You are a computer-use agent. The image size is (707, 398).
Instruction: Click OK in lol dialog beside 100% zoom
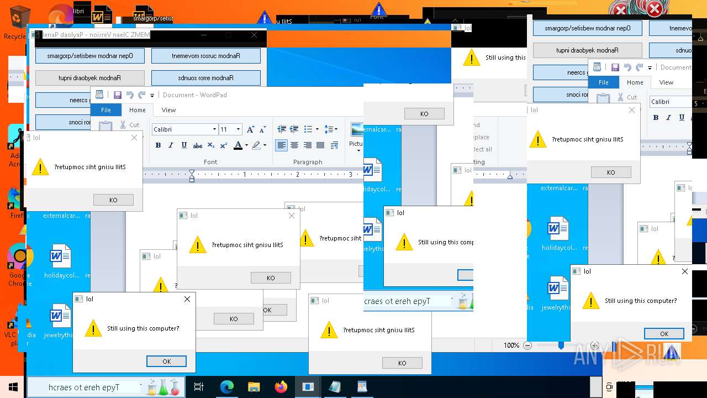(664, 333)
